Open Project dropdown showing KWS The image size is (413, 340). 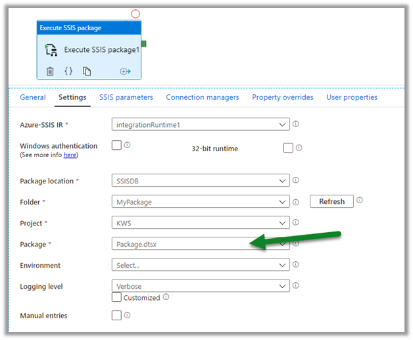click(201, 222)
